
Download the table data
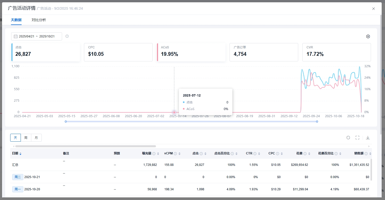(x=368, y=138)
